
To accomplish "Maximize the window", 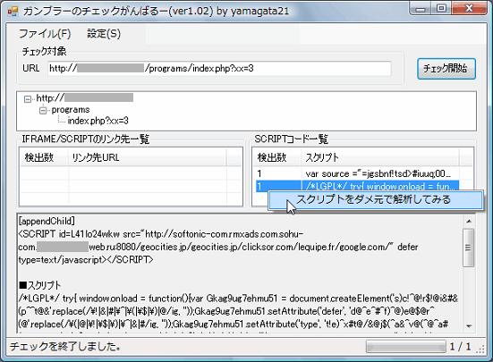I will click(442, 8).
